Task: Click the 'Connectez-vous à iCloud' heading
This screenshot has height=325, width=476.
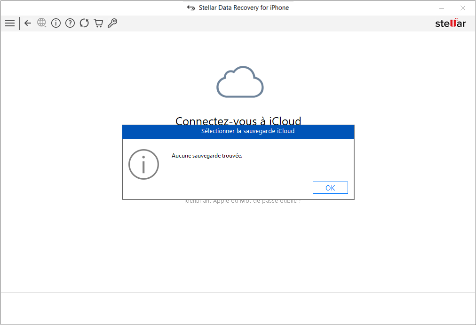Action: (238, 120)
